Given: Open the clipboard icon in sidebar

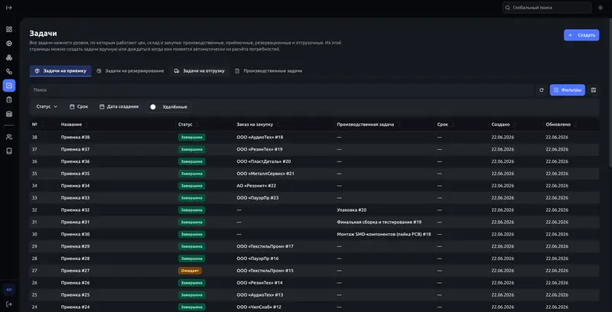Looking at the screenshot, I should [9, 100].
